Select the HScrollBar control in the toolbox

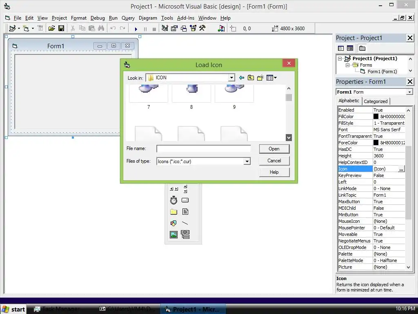[174, 189]
